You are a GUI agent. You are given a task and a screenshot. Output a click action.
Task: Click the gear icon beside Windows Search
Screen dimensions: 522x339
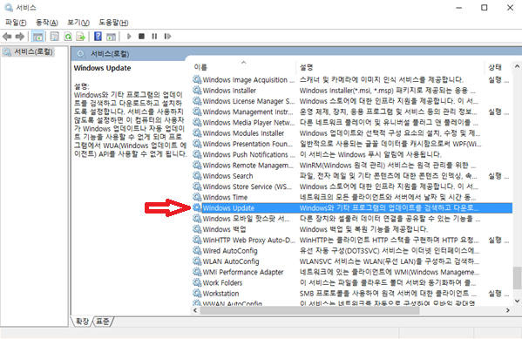click(197, 175)
